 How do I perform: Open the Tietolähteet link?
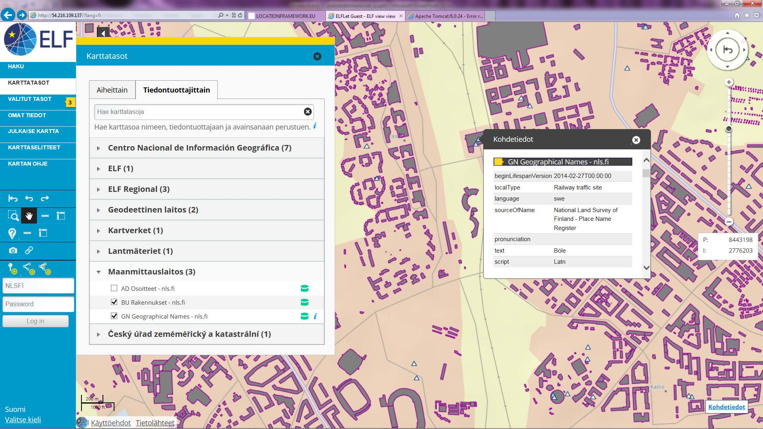(x=155, y=423)
